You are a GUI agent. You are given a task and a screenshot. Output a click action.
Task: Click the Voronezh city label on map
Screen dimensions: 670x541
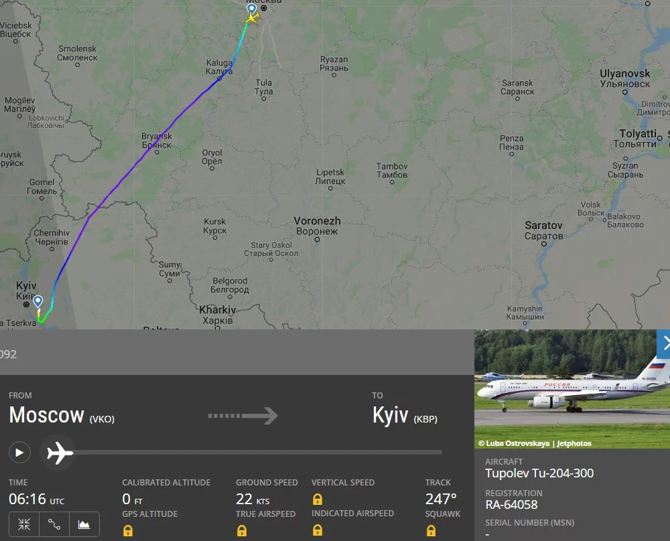317,226
